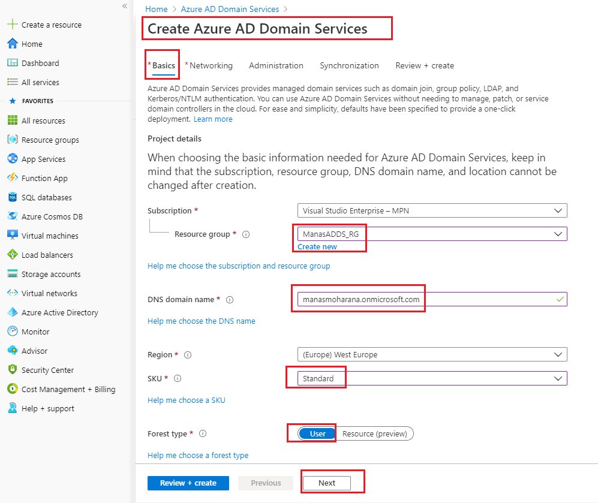Click the Create new resource group link

click(317, 246)
